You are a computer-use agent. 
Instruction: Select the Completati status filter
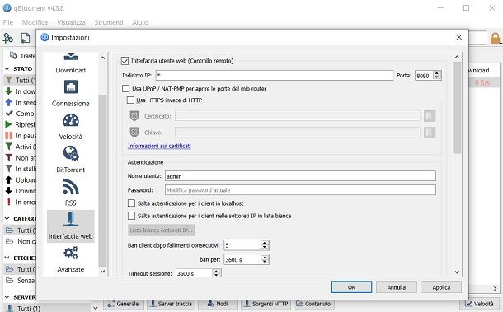pyautogui.click(x=21, y=114)
